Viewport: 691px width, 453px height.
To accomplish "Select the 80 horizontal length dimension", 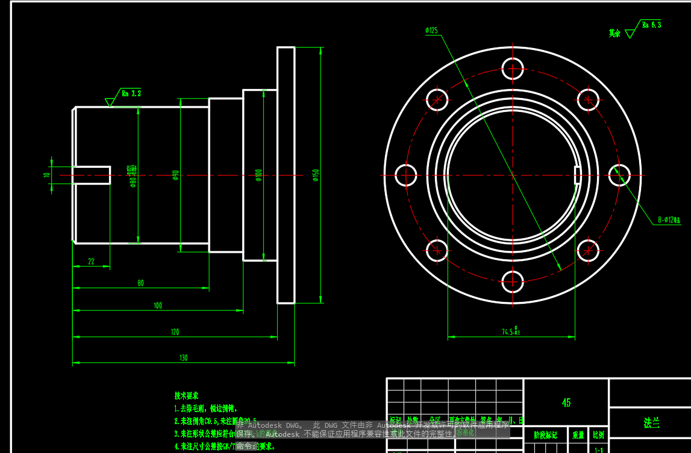I will (140, 283).
